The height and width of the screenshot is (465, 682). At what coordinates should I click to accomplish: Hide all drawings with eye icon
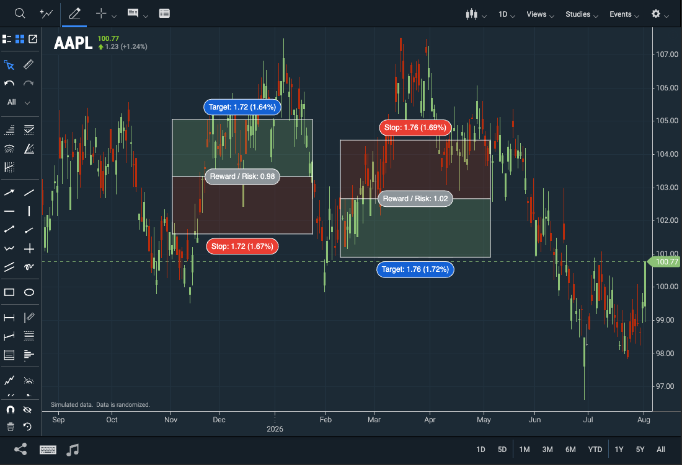point(27,410)
